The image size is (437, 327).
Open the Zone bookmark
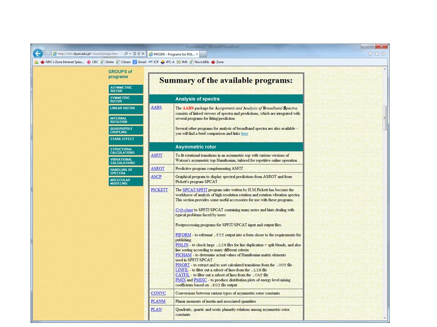(218, 62)
